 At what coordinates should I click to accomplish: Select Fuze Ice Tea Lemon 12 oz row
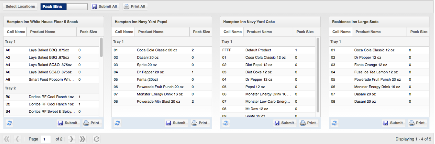(379, 72)
